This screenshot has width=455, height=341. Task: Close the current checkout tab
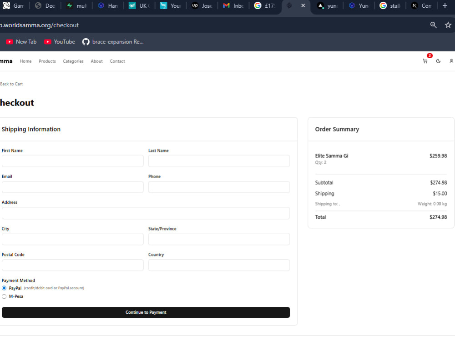pos(303,5)
